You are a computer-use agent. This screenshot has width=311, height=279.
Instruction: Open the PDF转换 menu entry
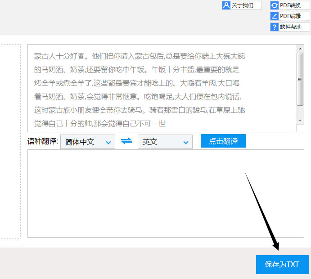tap(290, 5)
